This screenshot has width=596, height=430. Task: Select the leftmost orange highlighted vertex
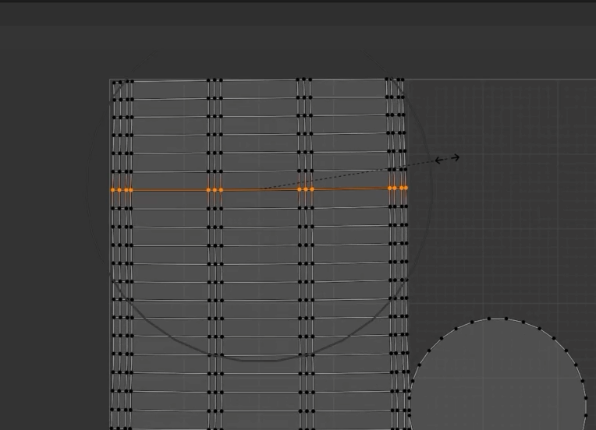[x=113, y=190]
